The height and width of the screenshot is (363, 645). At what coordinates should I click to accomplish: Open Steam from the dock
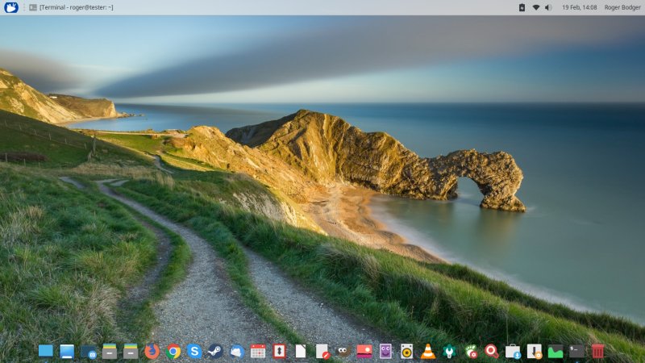point(215,351)
